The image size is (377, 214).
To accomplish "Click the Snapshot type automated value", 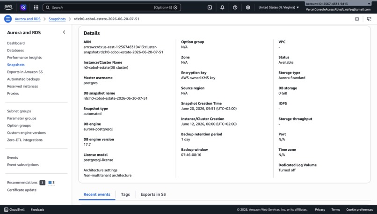I will [x=93, y=114].
